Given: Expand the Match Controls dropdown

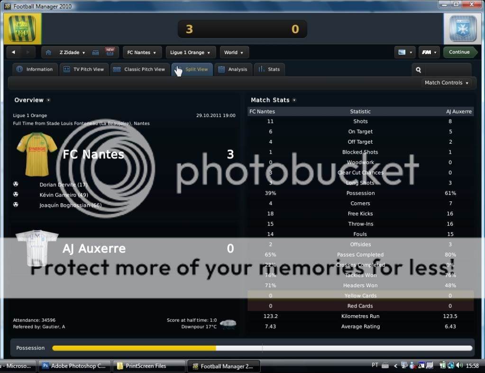Looking at the screenshot, I should tap(447, 83).
